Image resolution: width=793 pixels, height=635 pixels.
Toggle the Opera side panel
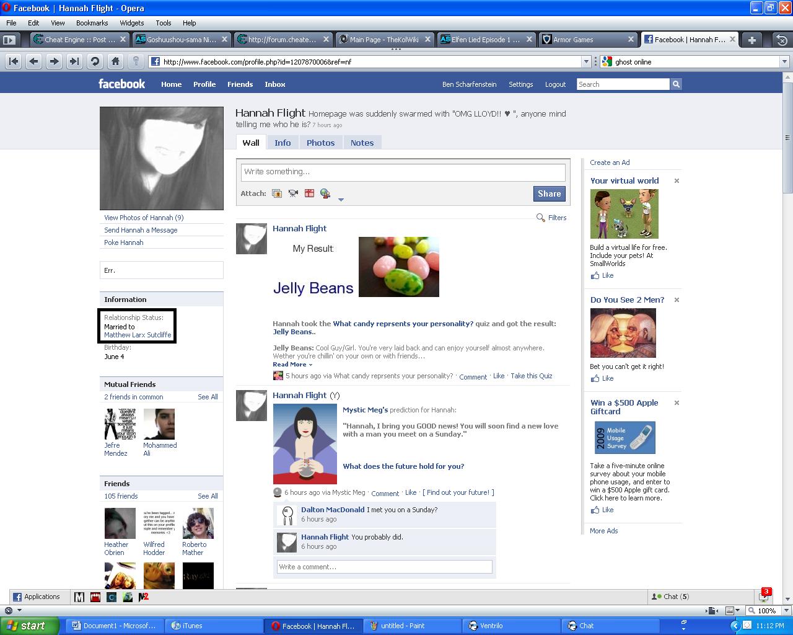click(9, 40)
